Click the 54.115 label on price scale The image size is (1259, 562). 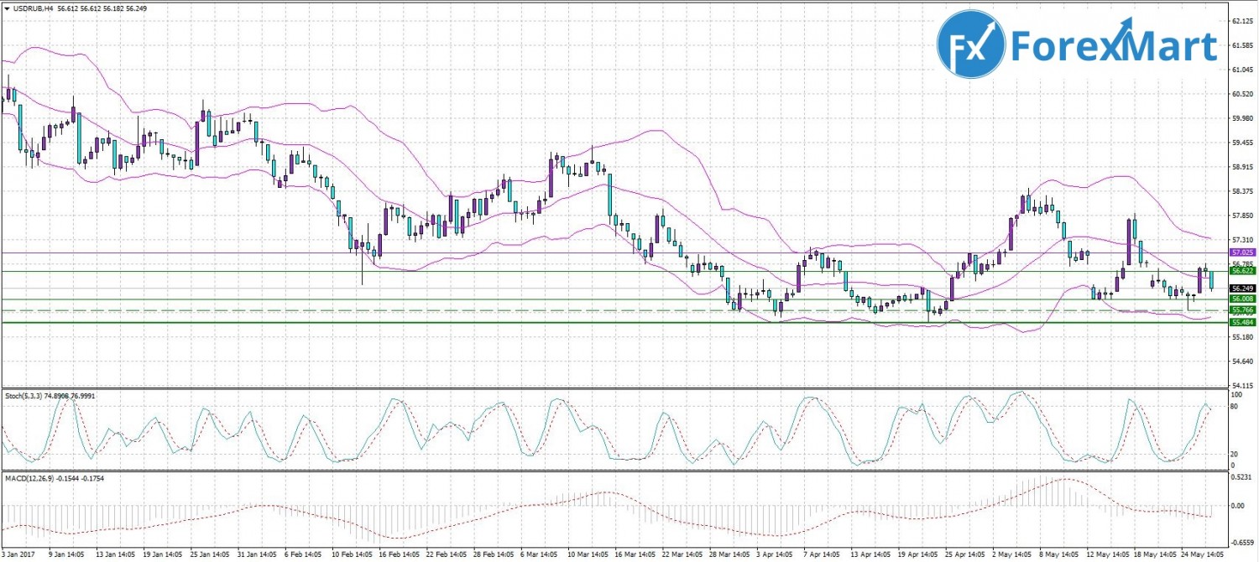click(1241, 385)
